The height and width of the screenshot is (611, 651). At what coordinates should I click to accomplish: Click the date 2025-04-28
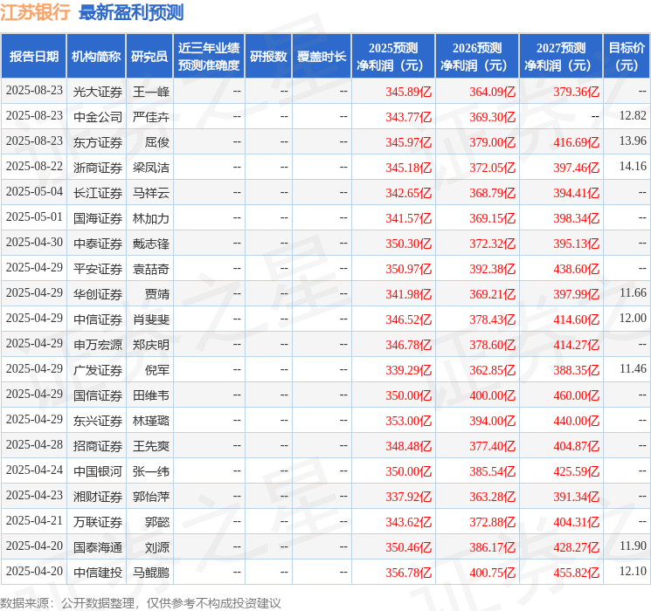[34, 444]
